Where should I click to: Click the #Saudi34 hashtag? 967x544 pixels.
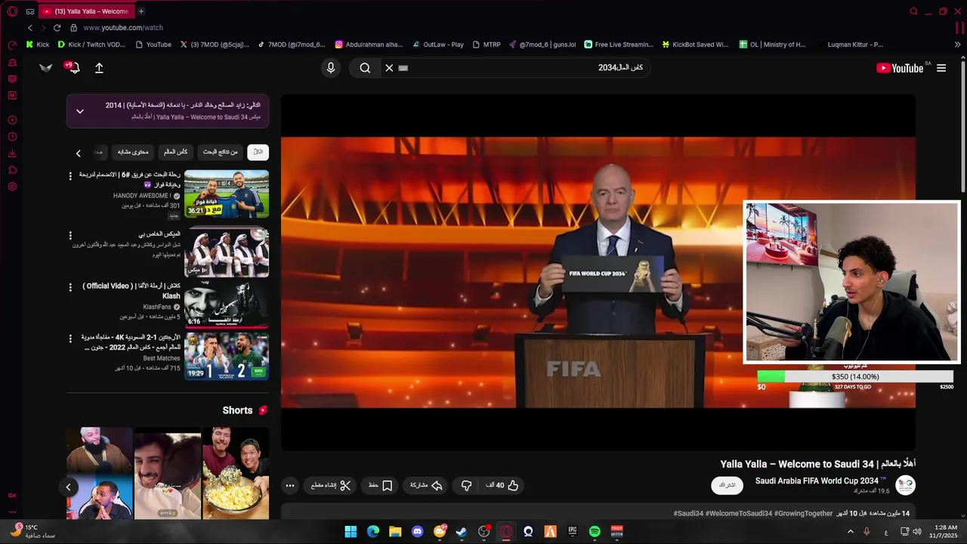click(690, 514)
